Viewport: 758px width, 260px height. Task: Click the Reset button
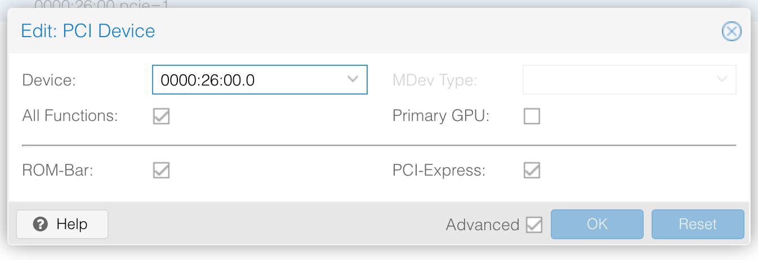697,225
